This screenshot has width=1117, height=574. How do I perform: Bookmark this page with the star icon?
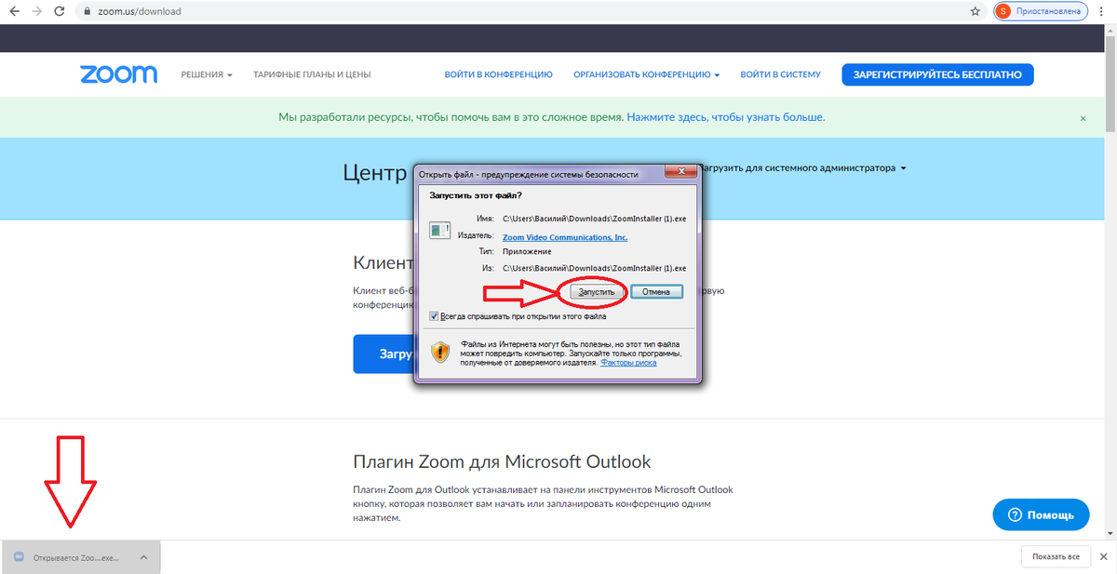pyautogui.click(x=975, y=12)
